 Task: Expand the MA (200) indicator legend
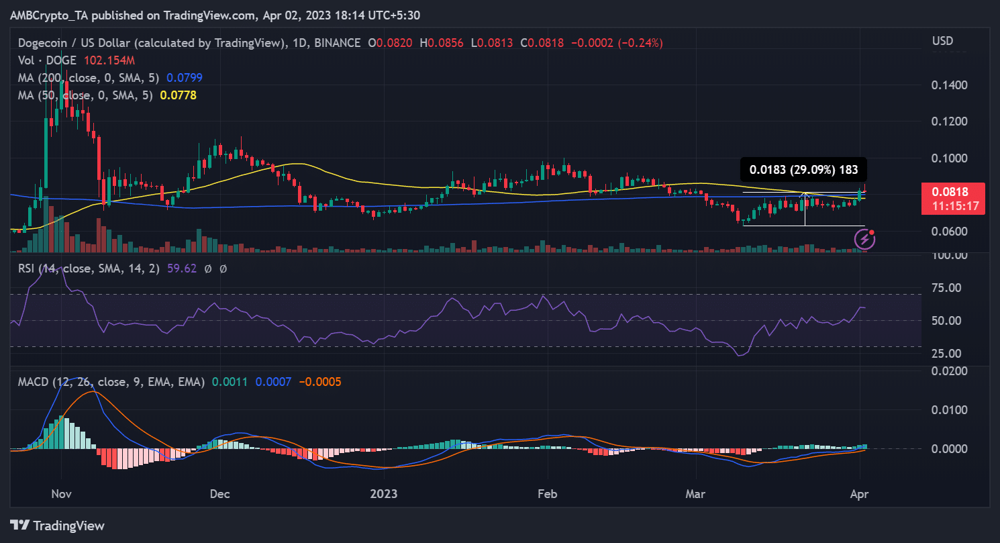click(x=87, y=78)
